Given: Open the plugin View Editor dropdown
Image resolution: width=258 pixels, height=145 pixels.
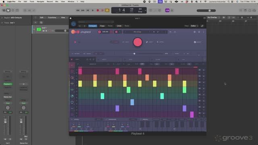Looking at the screenshot, I should 194,26.
